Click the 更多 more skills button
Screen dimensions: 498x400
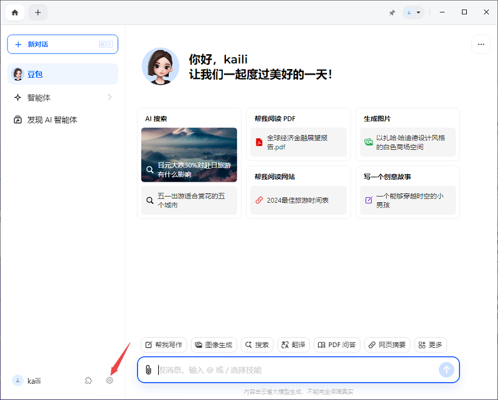[430, 344]
